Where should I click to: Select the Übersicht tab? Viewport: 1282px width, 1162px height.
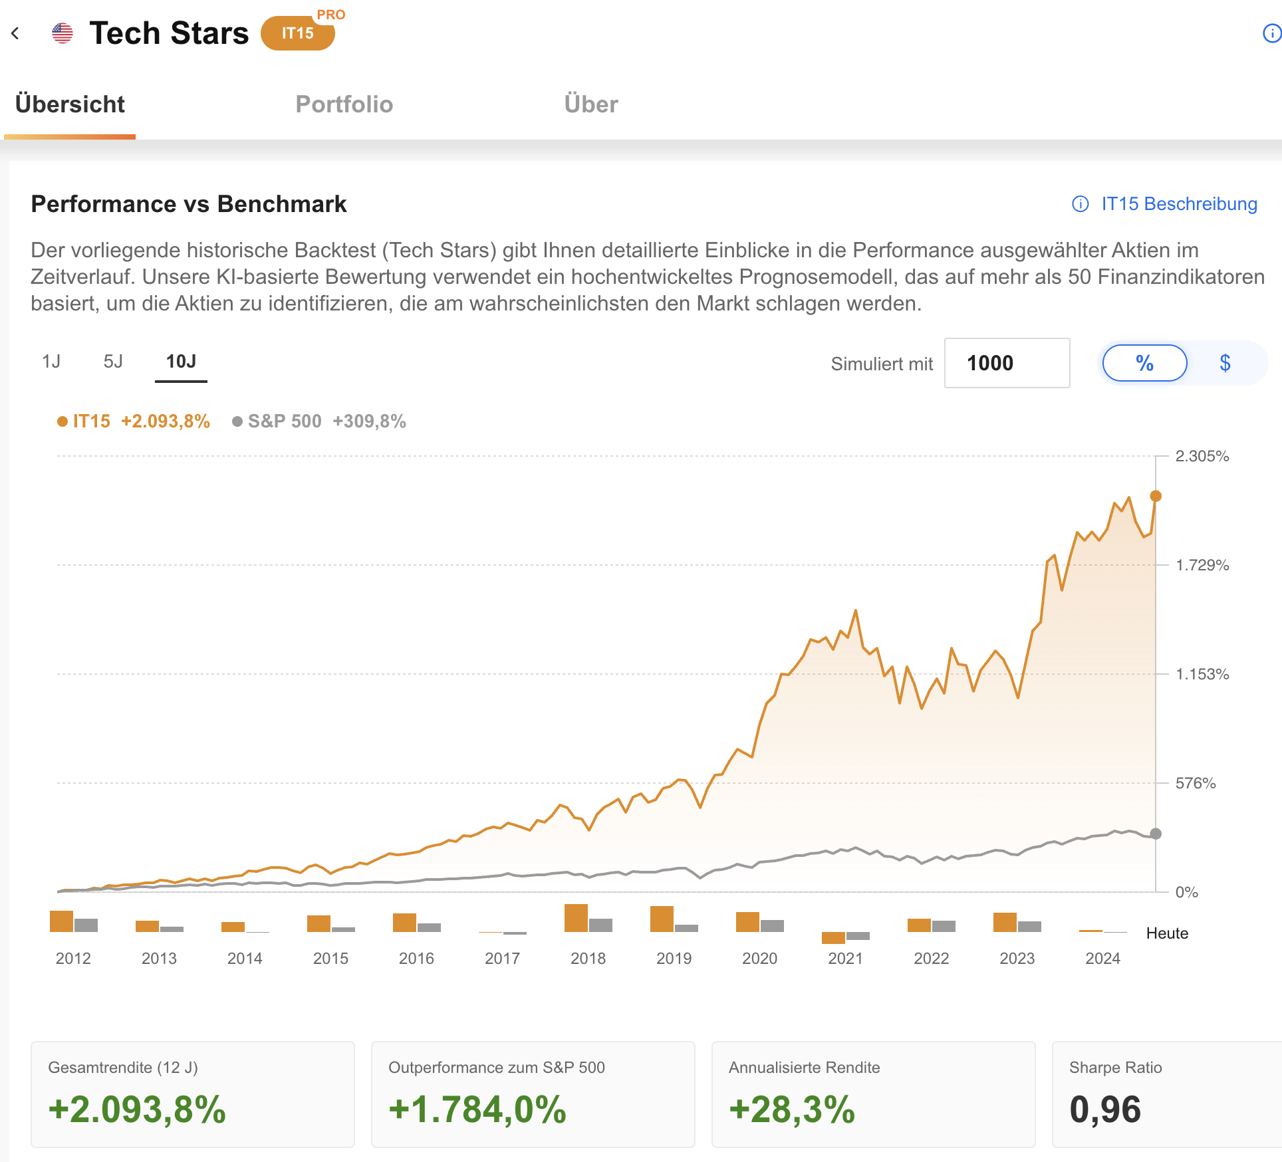tap(69, 104)
